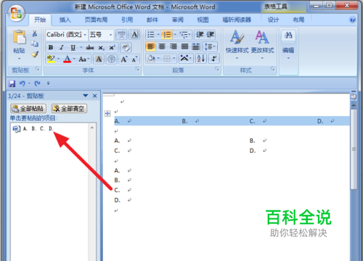This screenshot has height=261, width=363.
Task: Switch to the 审阅 ribbon tab
Action: point(177,20)
